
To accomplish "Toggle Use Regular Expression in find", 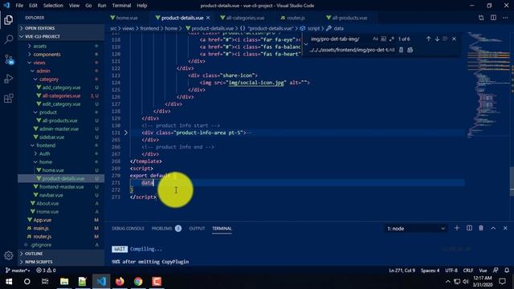I will (x=391, y=39).
